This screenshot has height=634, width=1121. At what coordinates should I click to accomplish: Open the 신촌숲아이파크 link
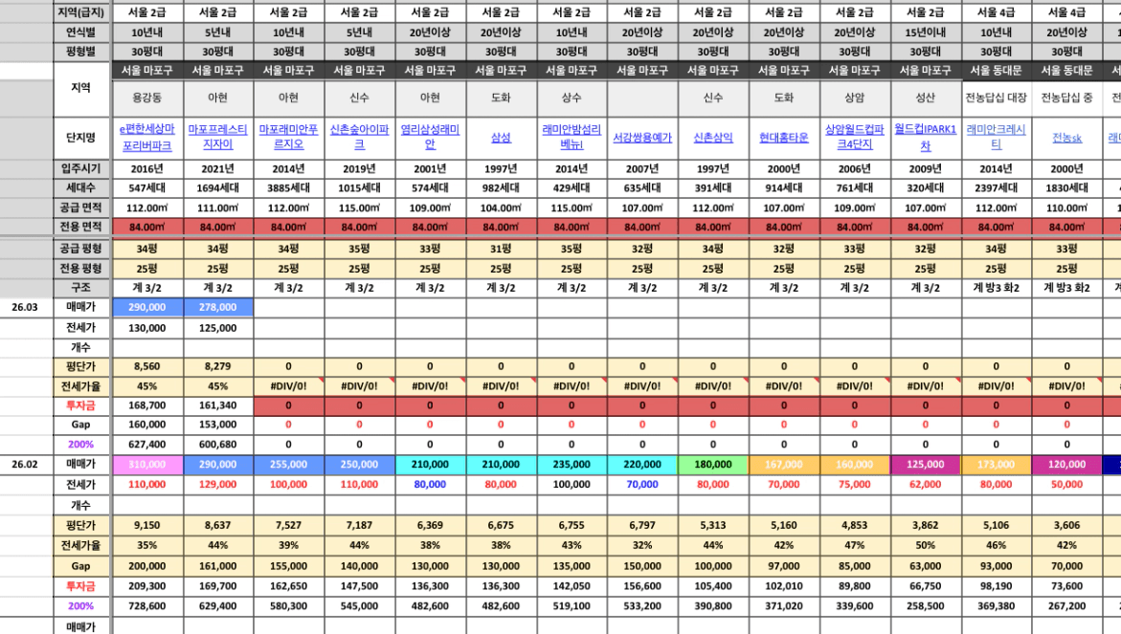(x=359, y=137)
